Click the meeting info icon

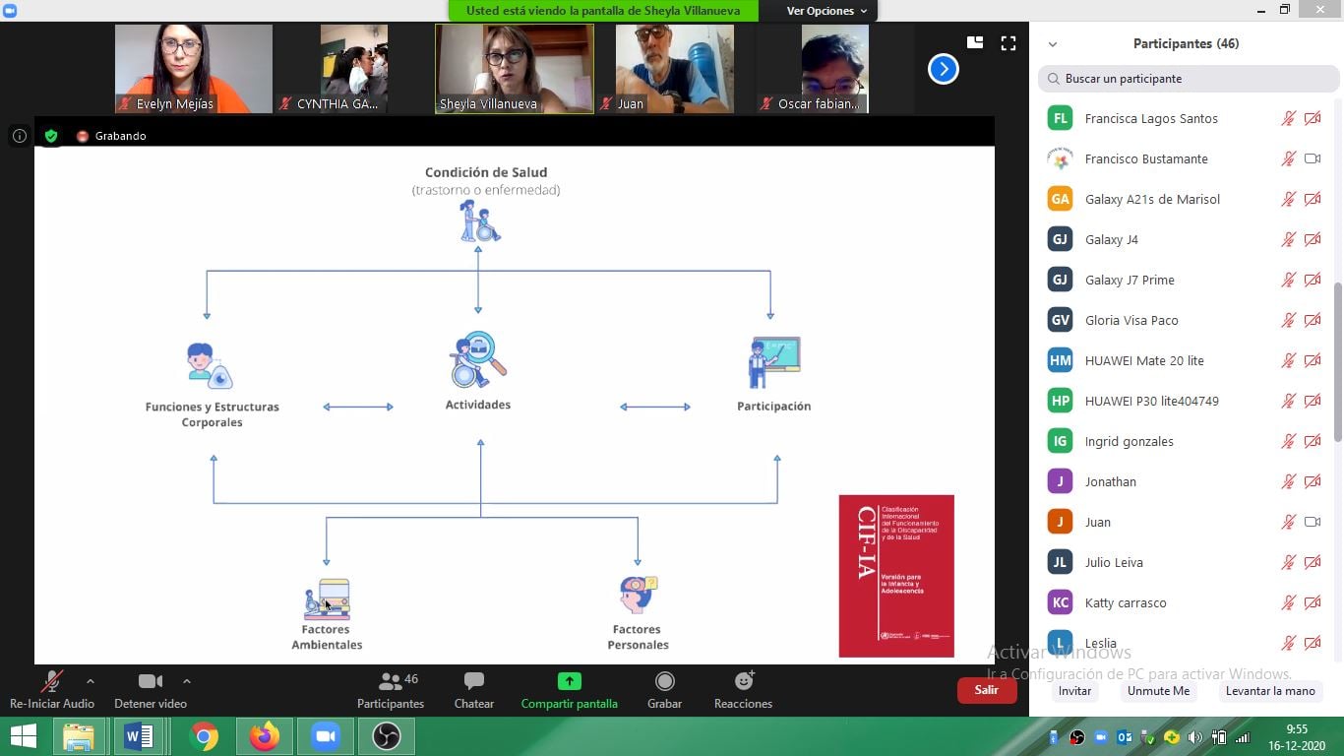coord(19,136)
